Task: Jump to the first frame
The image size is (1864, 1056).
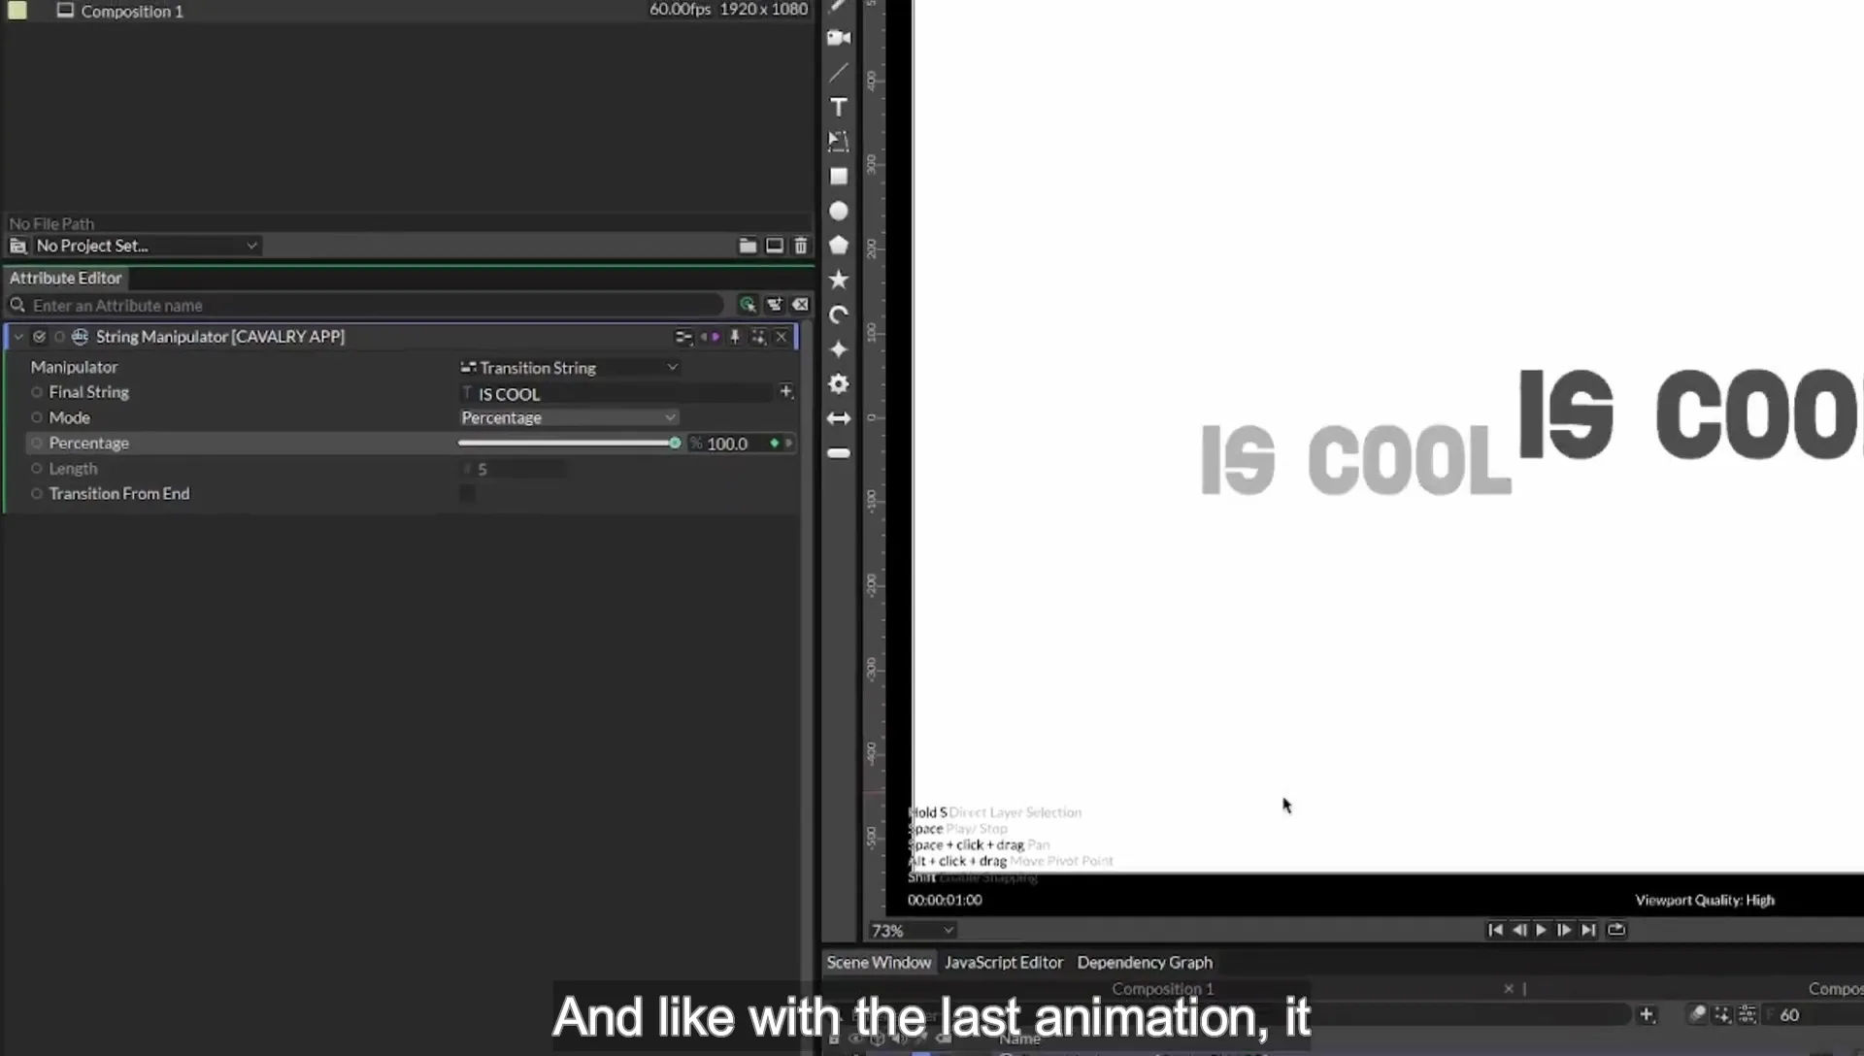Action: pos(1495,930)
